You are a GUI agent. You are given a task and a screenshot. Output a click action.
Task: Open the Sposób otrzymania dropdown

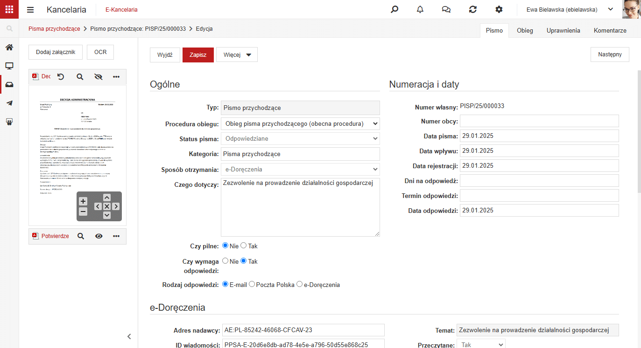pyautogui.click(x=300, y=169)
